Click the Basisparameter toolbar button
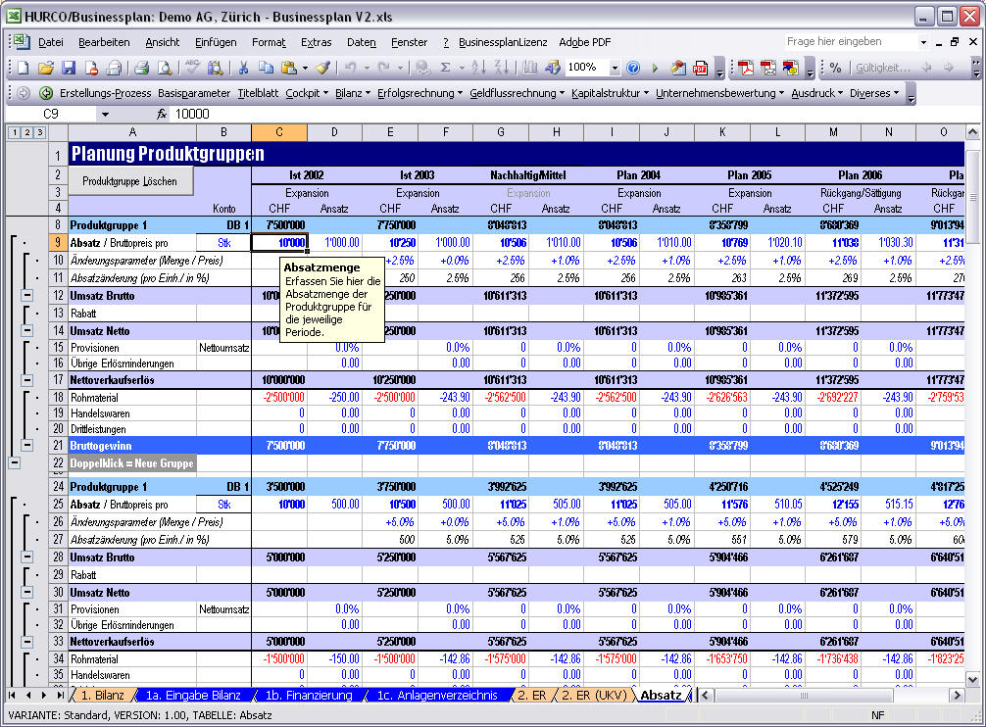The image size is (986, 727). [194, 93]
